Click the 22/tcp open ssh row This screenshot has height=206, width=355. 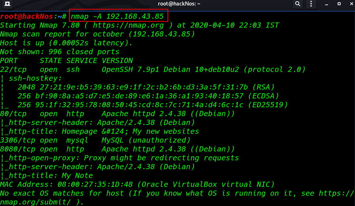point(153,69)
